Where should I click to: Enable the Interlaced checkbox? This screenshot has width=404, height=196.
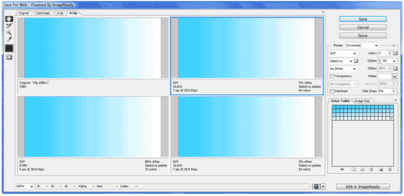(x=331, y=91)
